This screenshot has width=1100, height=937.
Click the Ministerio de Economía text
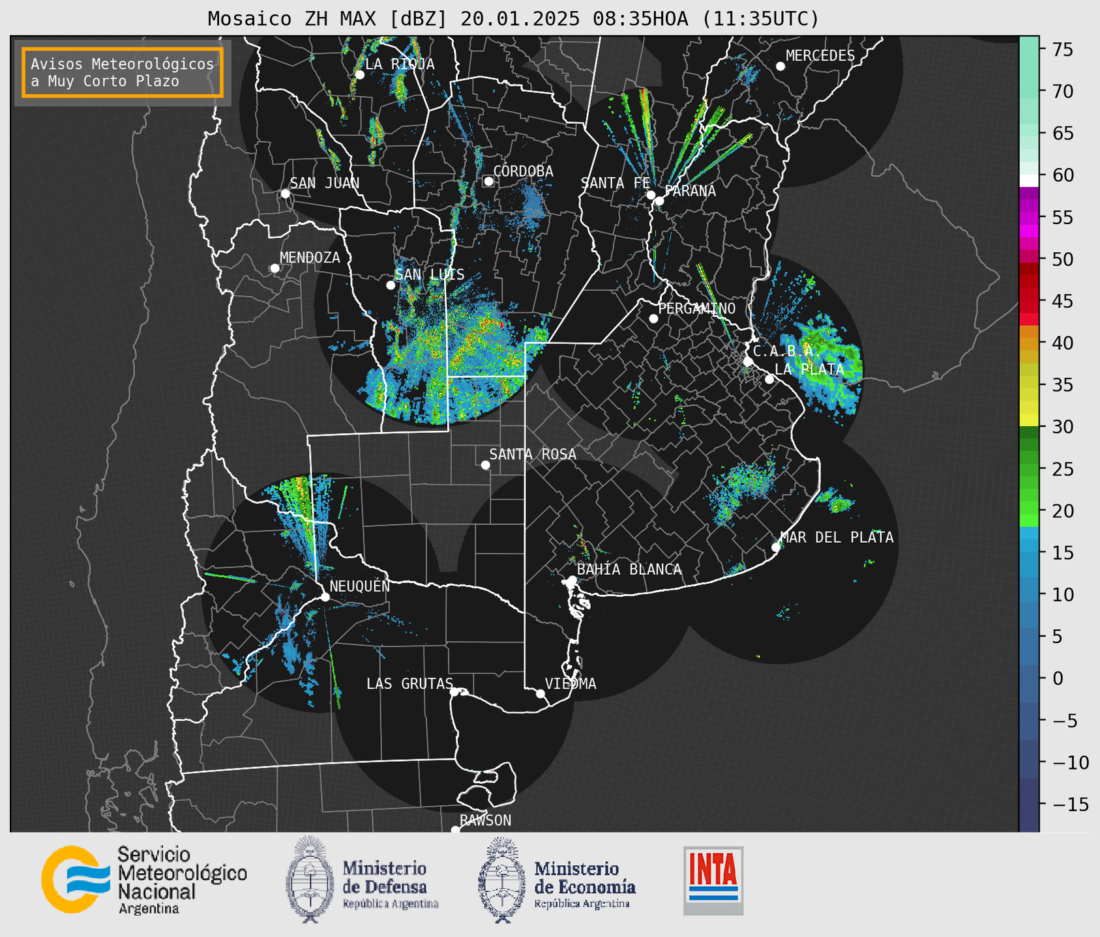pyautogui.click(x=585, y=885)
